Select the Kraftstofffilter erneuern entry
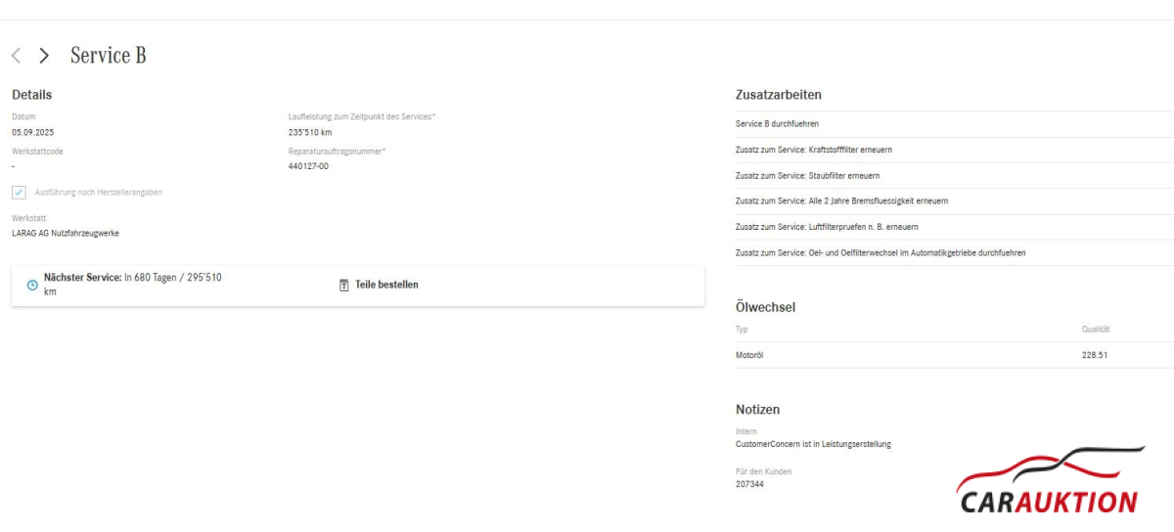This screenshot has width=1174, height=532. click(813, 150)
